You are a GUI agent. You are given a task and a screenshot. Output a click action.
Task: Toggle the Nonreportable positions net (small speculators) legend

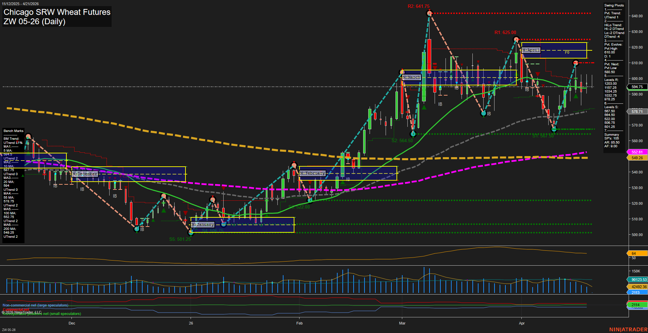pos(42,314)
